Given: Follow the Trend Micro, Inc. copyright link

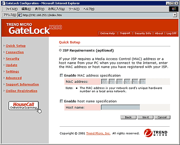Looking at the screenshot, I should pos(98,133).
